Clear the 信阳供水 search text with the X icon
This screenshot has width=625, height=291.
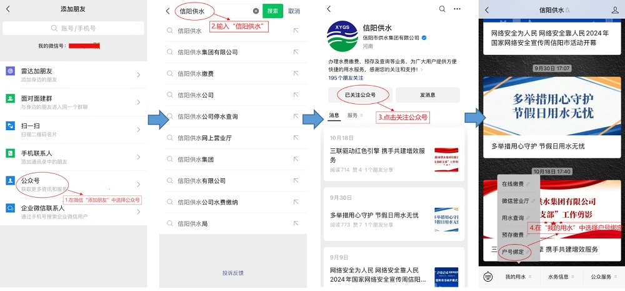pos(256,11)
